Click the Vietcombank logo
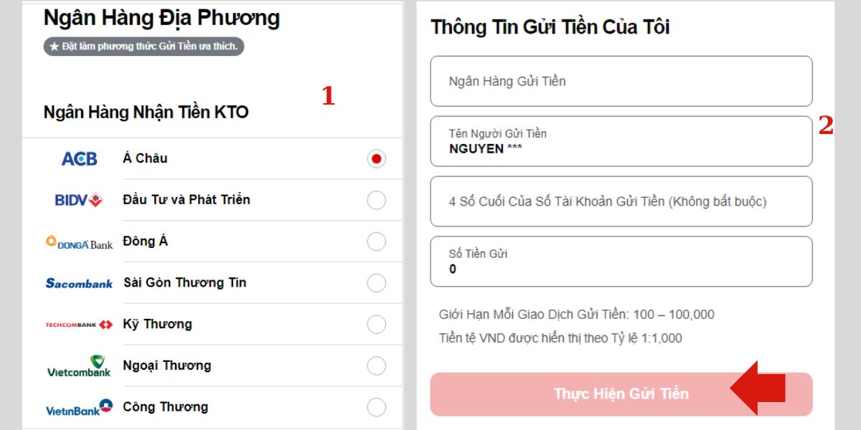 pos(79,365)
